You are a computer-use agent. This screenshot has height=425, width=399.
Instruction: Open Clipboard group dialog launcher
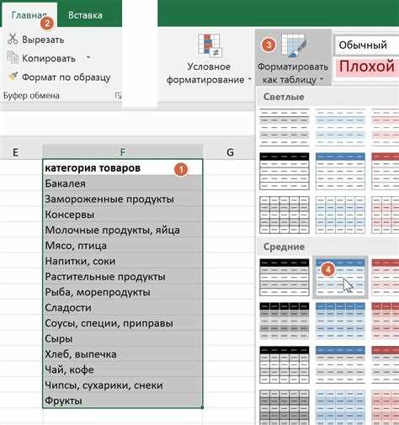pos(118,96)
